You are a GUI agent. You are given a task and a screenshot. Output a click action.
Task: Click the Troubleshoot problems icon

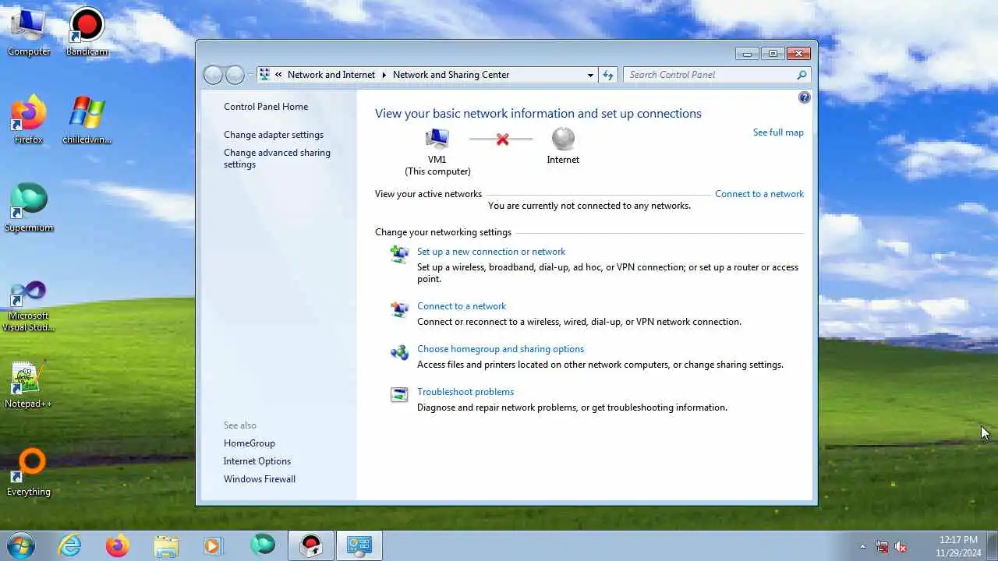399,395
